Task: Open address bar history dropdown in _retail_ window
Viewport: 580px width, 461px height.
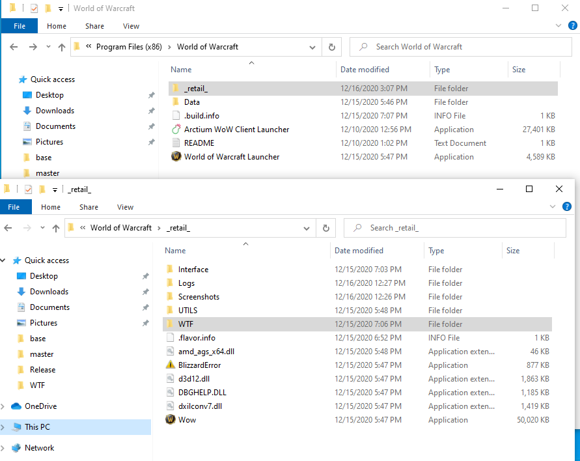Action: (x=307, y=229)
